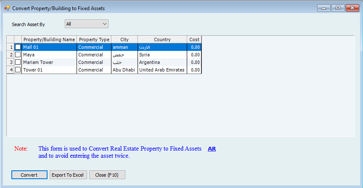Select the United Arab Emirates cell
The height and width of the screenshot is (188, 363).
162,70
